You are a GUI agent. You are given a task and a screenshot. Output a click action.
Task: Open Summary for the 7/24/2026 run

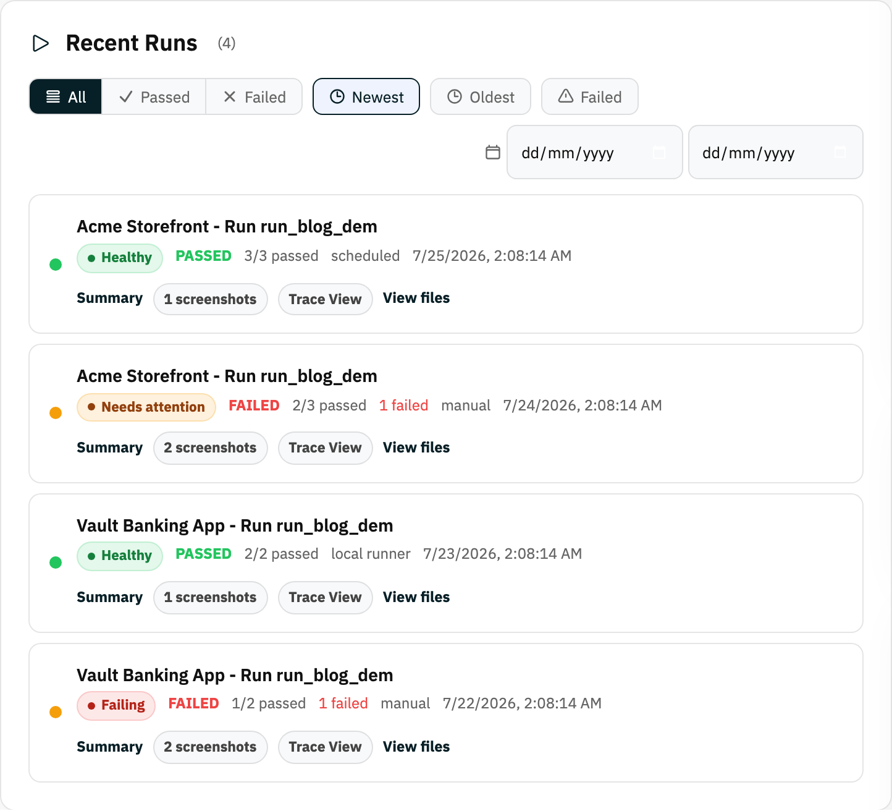click(x=109, y=448)
